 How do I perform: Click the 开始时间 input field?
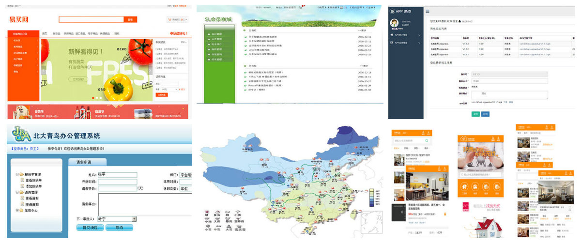118,182
